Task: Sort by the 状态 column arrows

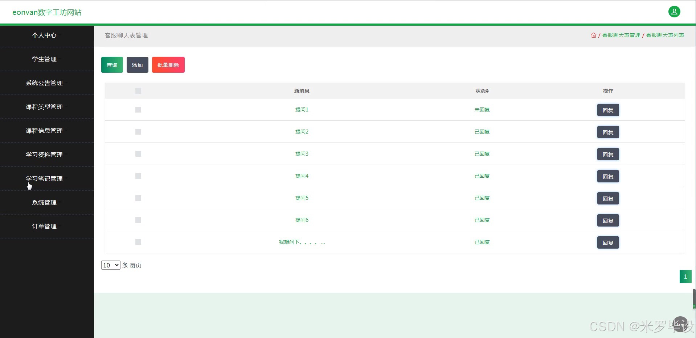Action: click(x=487, y=91)
